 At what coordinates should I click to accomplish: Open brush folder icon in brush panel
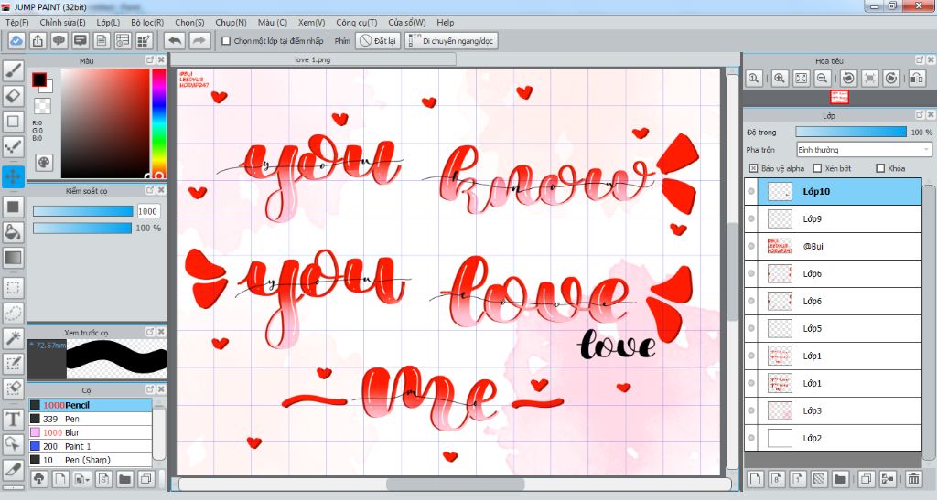(x=124, y=479)
